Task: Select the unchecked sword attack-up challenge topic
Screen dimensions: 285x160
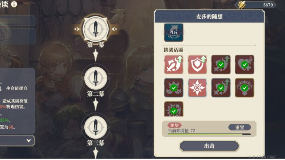Action: (174, 65)
